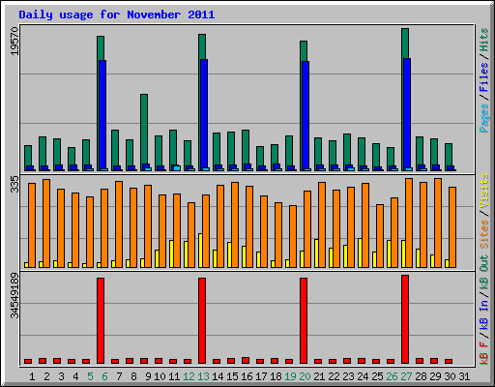The image size is (495, 387).
Task: Click the orange sites bar for day 2
Action: coord(46,223)
